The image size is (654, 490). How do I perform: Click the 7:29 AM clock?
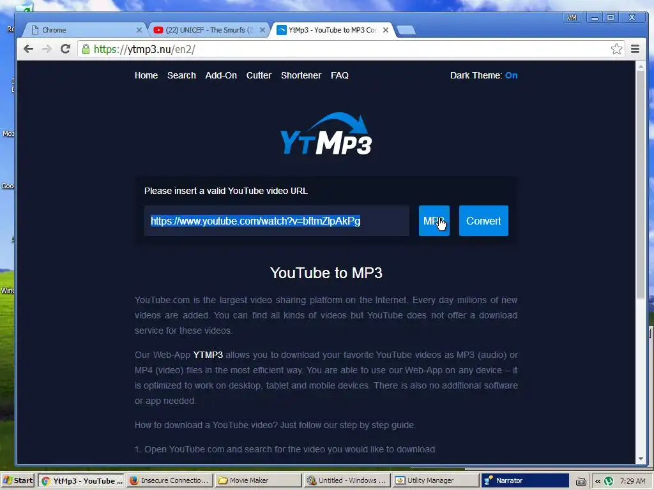pos(632,481)
